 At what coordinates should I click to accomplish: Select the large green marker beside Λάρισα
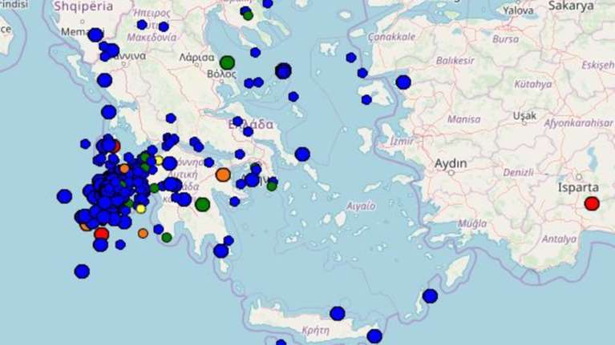[227, 62]
